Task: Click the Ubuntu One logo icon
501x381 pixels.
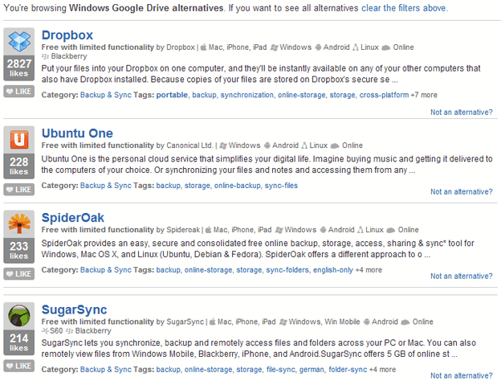Action: click(18, 141)
